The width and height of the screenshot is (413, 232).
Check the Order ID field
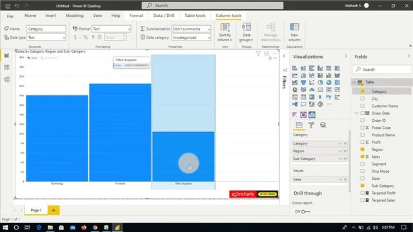[363, 121]
